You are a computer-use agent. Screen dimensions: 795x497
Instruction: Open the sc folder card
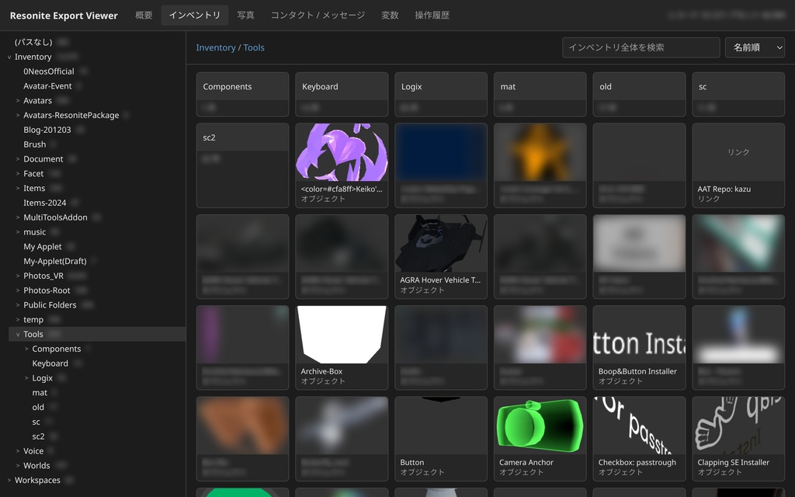pyautogui.click(x=738, y=94)
